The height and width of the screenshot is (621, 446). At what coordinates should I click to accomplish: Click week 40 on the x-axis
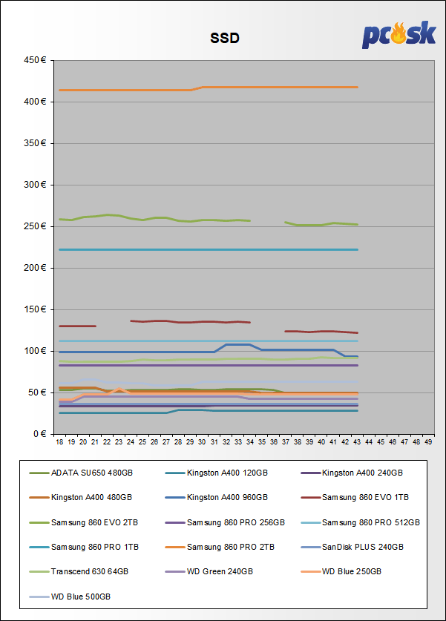click(x=321, y=442)
